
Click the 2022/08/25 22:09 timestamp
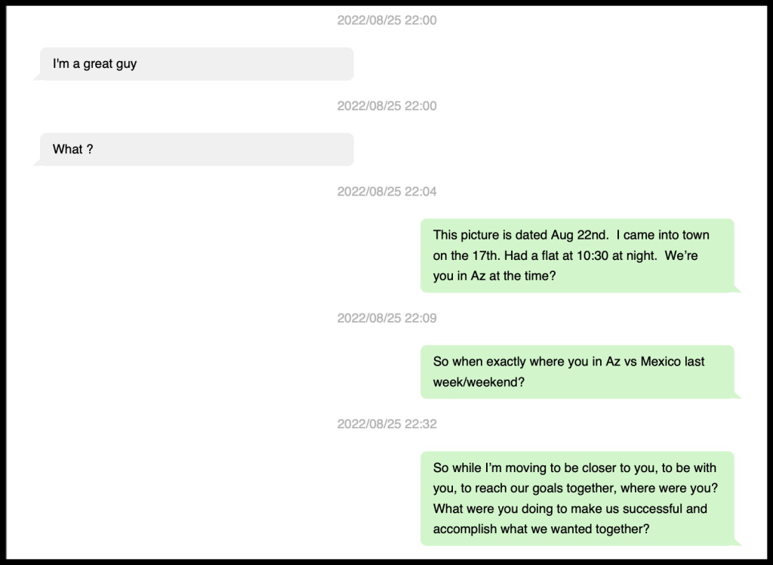tap(386, 318)
